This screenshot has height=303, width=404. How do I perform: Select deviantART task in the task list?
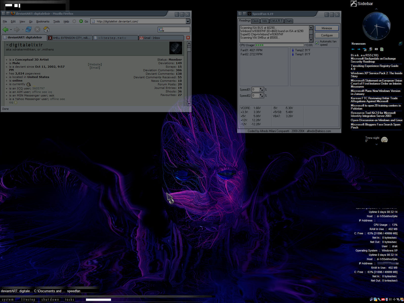[x=17, y=291]
